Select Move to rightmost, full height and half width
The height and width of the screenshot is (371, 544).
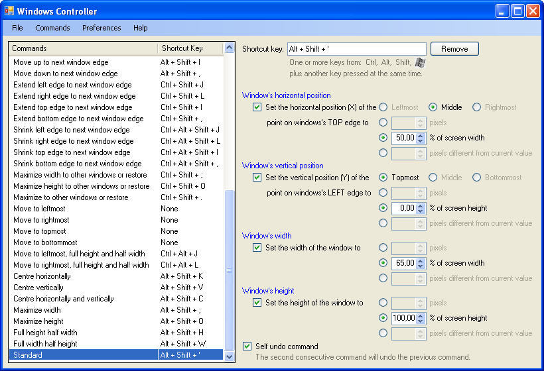coord(116,265)
